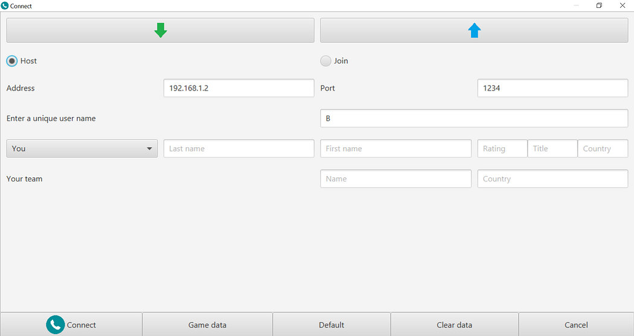Screen dimensions: 634x336
Task: Click the Port field showing 1234
Action: pyautogui.click(x=552, y=88)
